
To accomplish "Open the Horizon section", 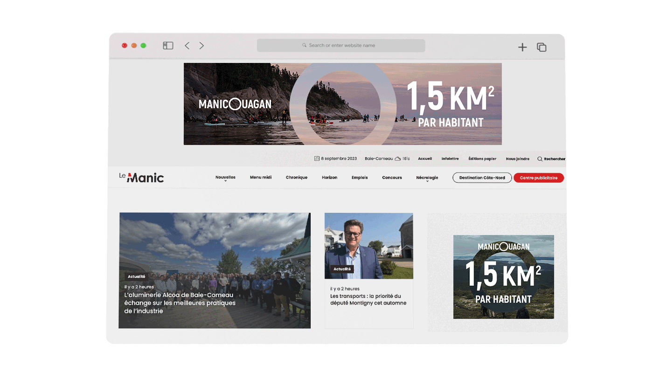I will (329, 178).
